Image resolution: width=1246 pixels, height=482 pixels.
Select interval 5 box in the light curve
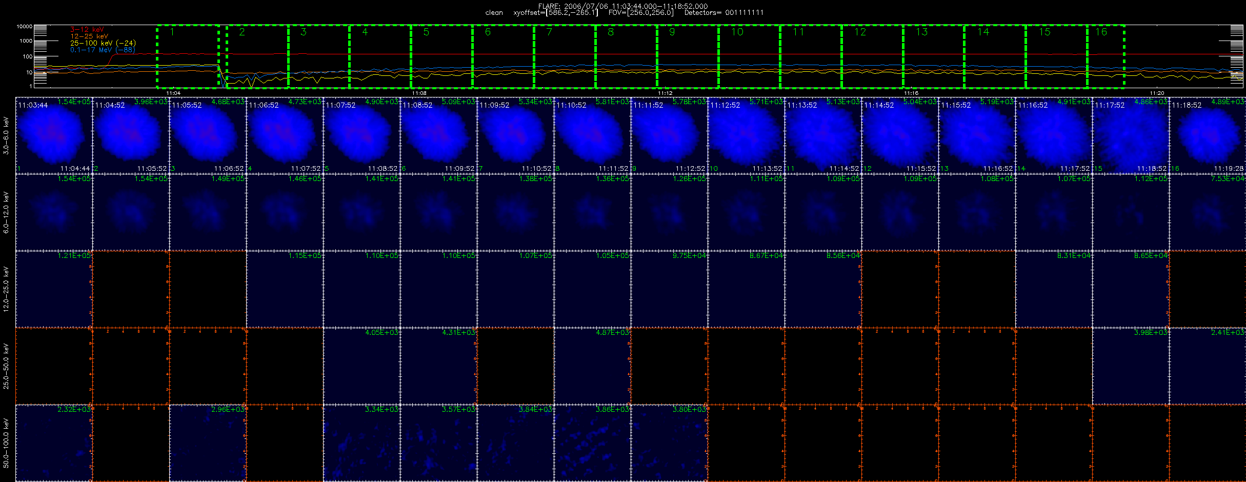pyautogui.click(x=442, y=56)
